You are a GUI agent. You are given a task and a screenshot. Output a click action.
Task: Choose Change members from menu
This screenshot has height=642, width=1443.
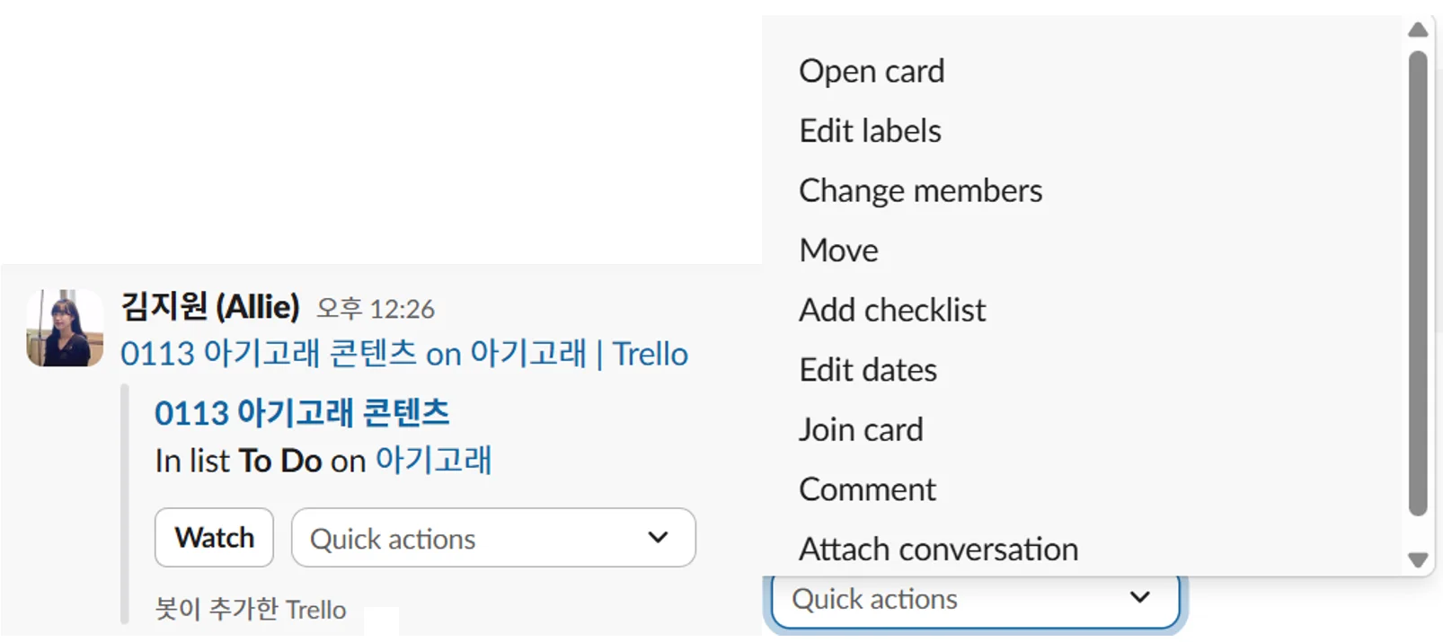pyautogui.click(x=920, y=191)
